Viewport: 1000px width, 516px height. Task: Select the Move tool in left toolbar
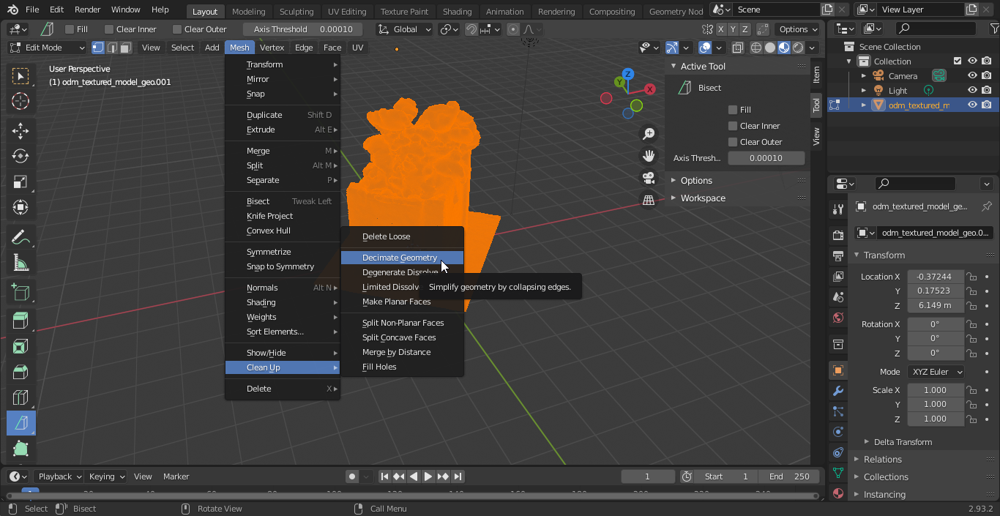[20, 130]
